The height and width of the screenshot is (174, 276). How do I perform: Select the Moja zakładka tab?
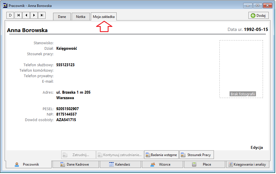click(x=104, y=17)
